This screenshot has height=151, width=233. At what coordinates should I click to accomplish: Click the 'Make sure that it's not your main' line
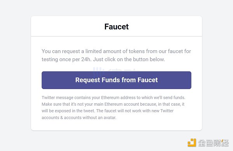[113, 104]
